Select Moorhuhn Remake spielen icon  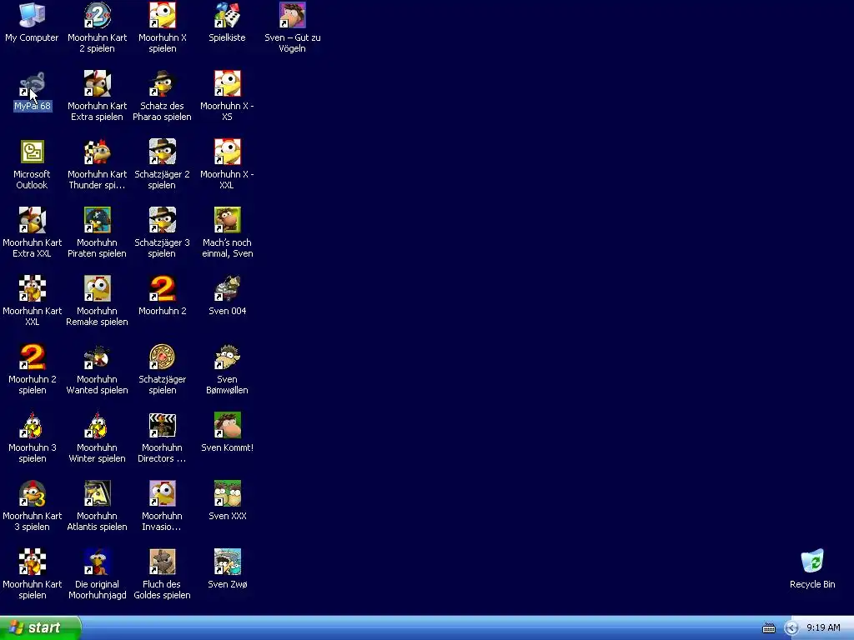(x=97, y=288)
